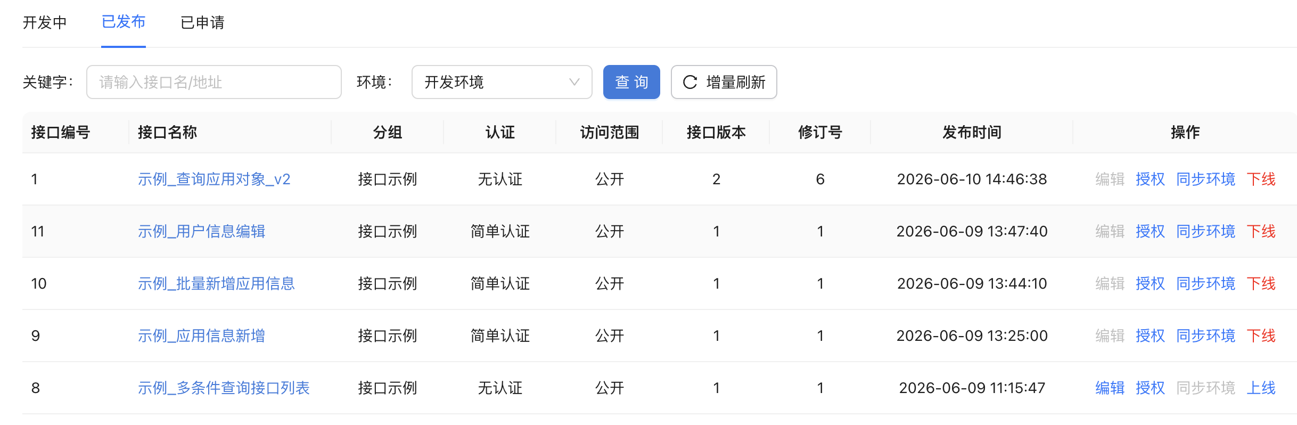Click 接口示例 group in 示例_应用信息新增 row

[x=387, y=336]
